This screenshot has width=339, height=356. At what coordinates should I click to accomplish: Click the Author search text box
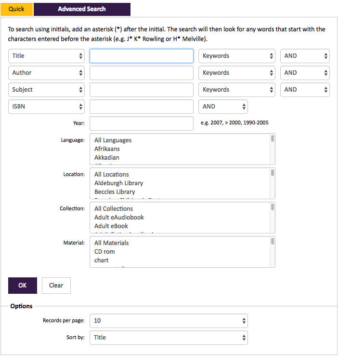(x=142, y=73)
